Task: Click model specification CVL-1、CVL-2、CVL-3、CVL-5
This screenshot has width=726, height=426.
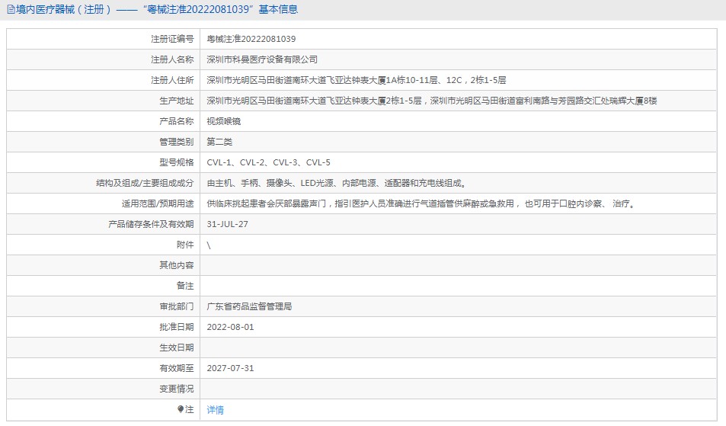Action: (268, 162)
